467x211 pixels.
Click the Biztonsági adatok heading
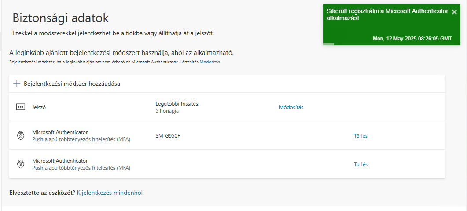pyautogui.click(x=61, y=18)
